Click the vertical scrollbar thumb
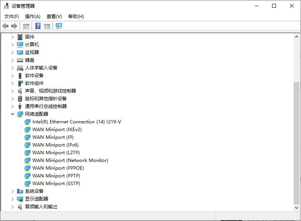The height and width of the screenshot is (221, 301). (297, 143)
